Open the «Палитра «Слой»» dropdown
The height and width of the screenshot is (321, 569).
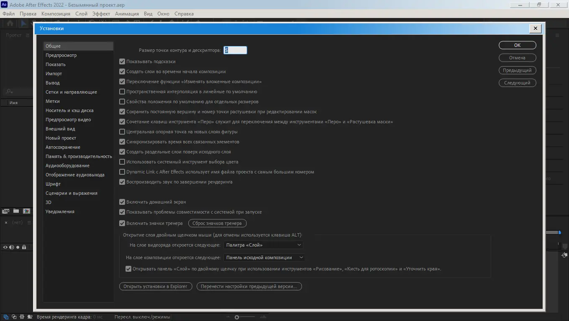(x=264, y=245)
